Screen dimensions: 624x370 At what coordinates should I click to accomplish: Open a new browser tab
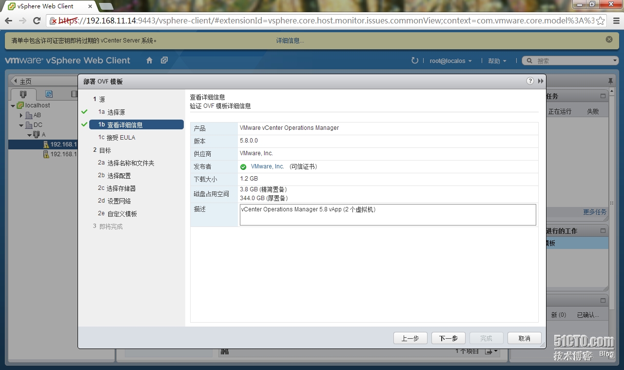(x=106, y=6)
